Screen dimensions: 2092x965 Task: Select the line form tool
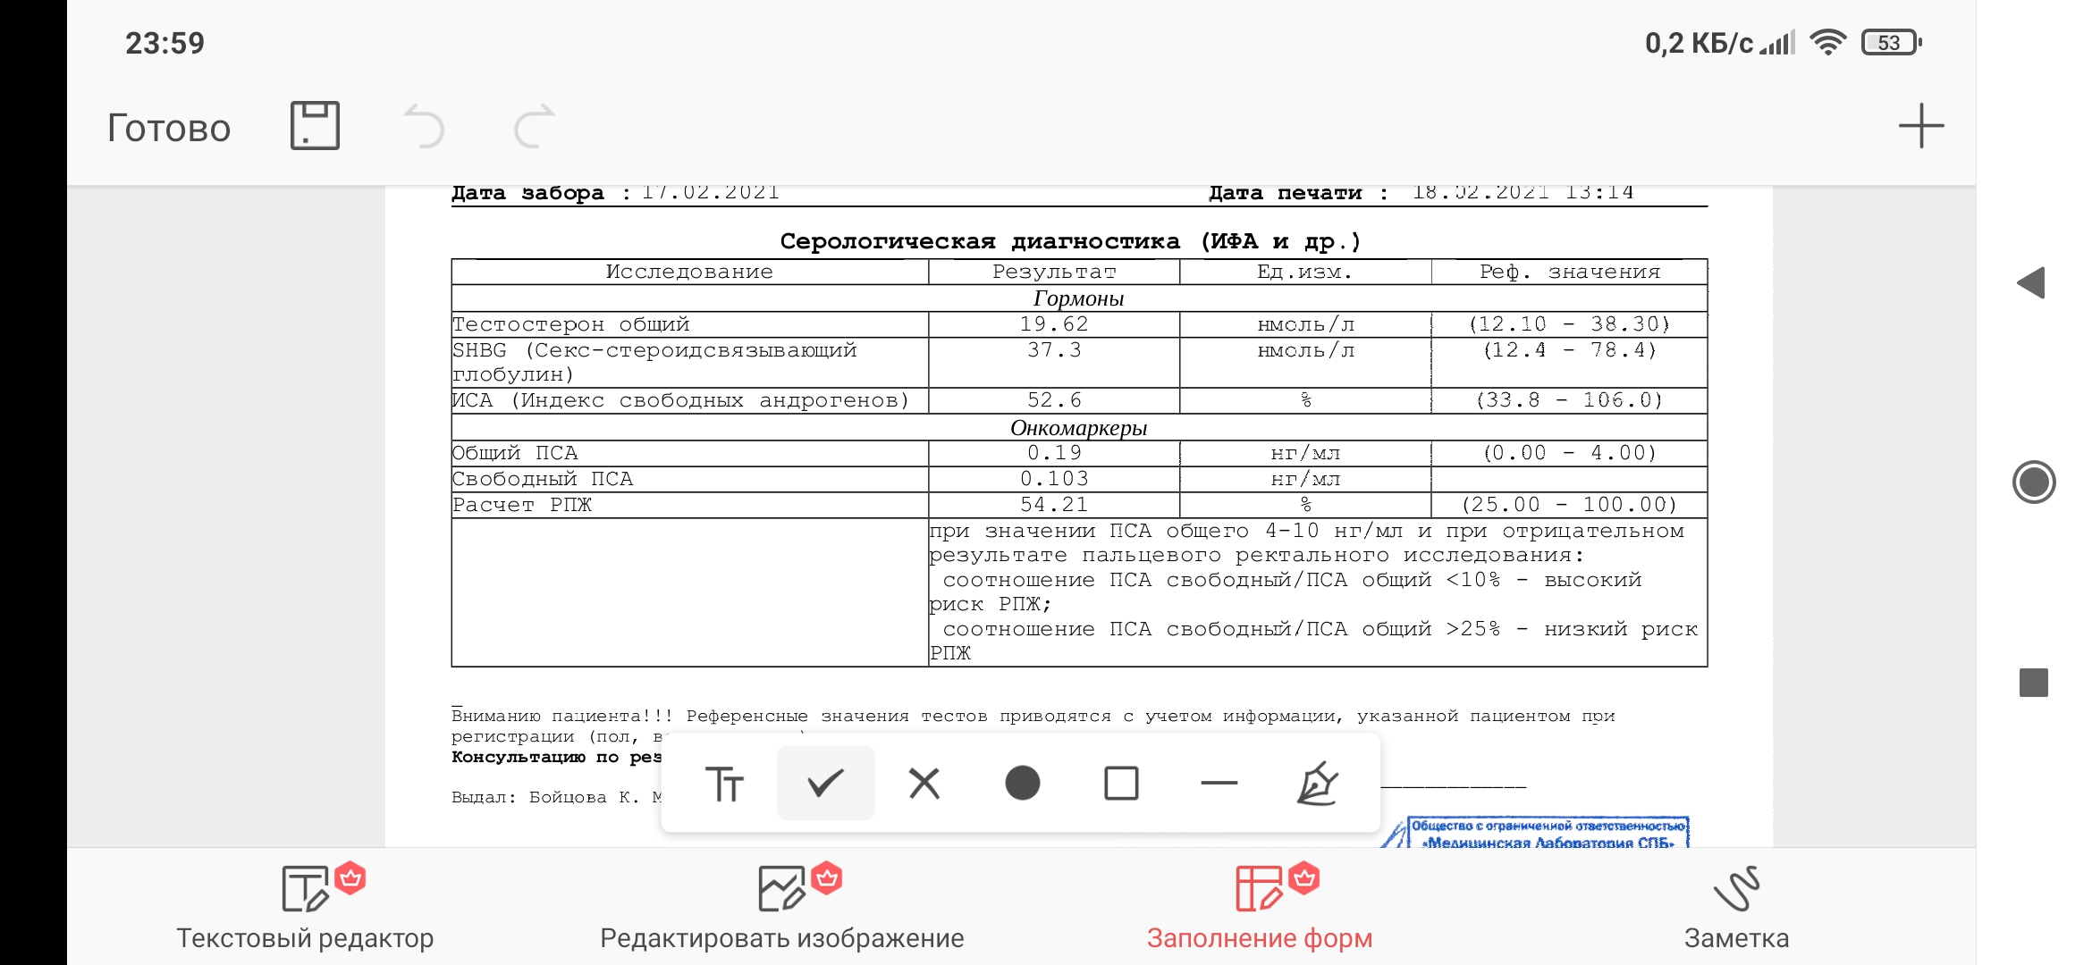coord(1219,784)
